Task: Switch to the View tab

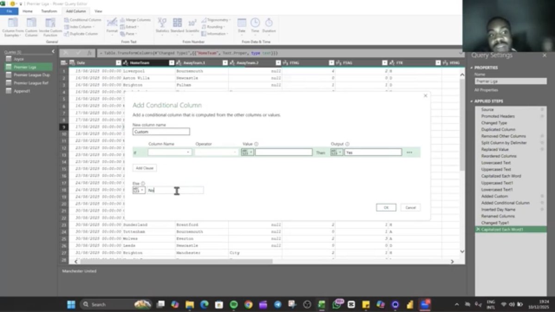Action: click(99, 11)
